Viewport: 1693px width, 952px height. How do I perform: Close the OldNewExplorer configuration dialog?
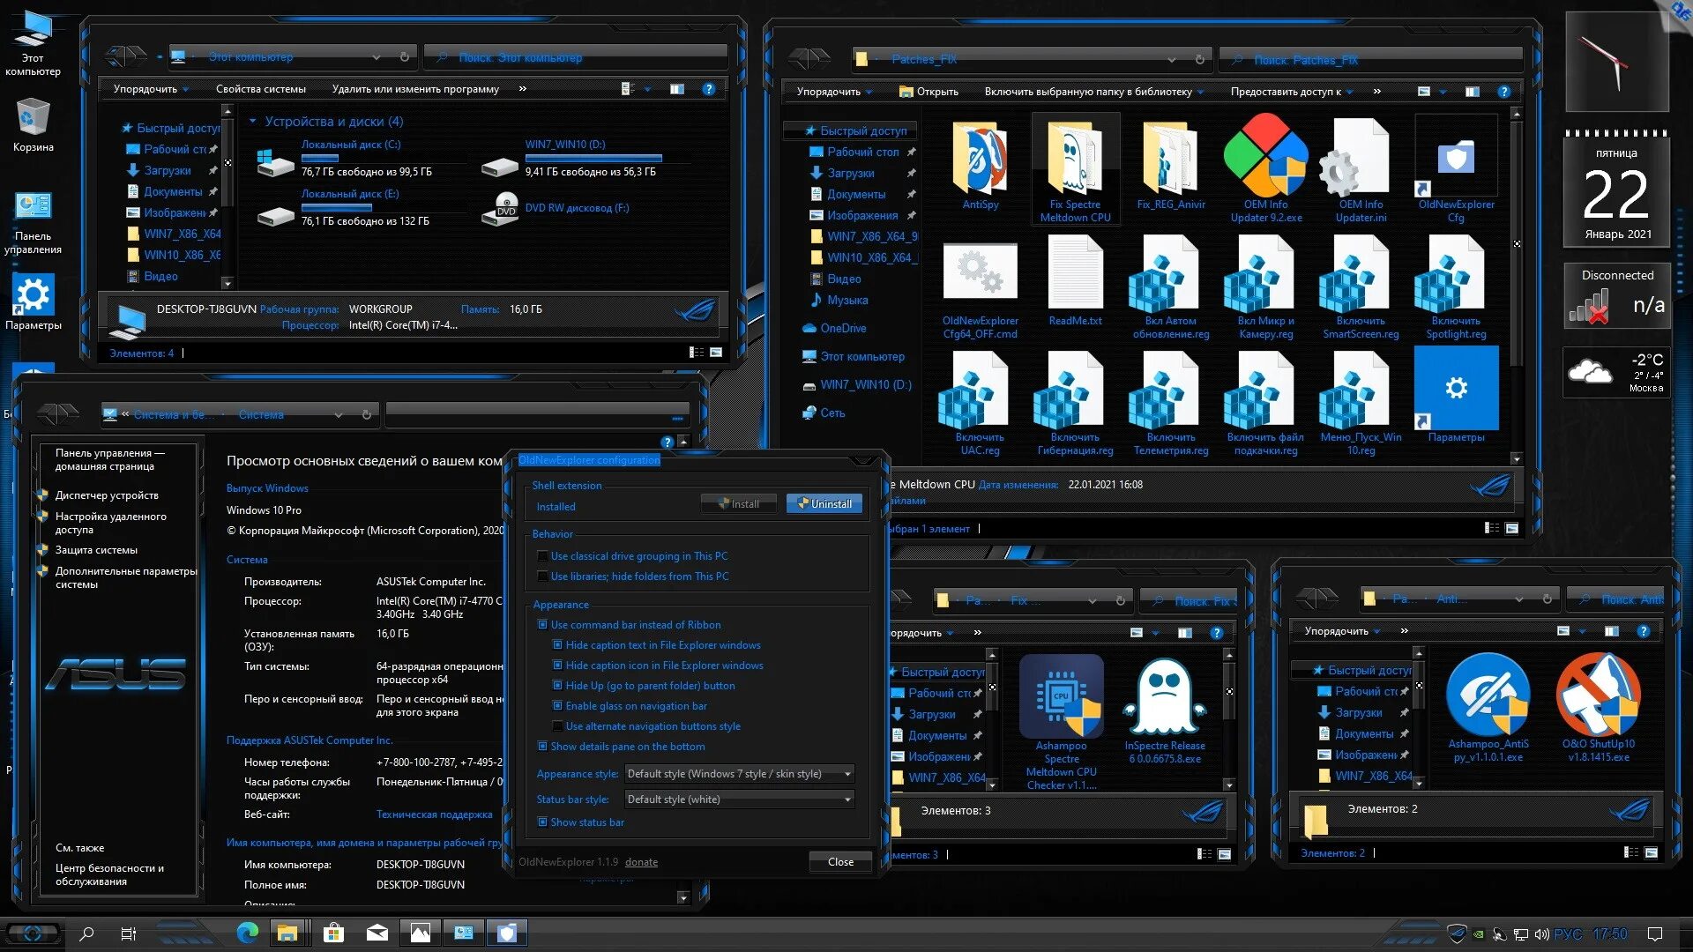pos(840,862)
